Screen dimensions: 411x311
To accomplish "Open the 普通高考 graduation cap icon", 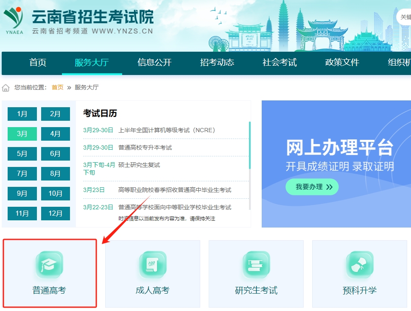I will pyautogui.click(x=49, y=265).
